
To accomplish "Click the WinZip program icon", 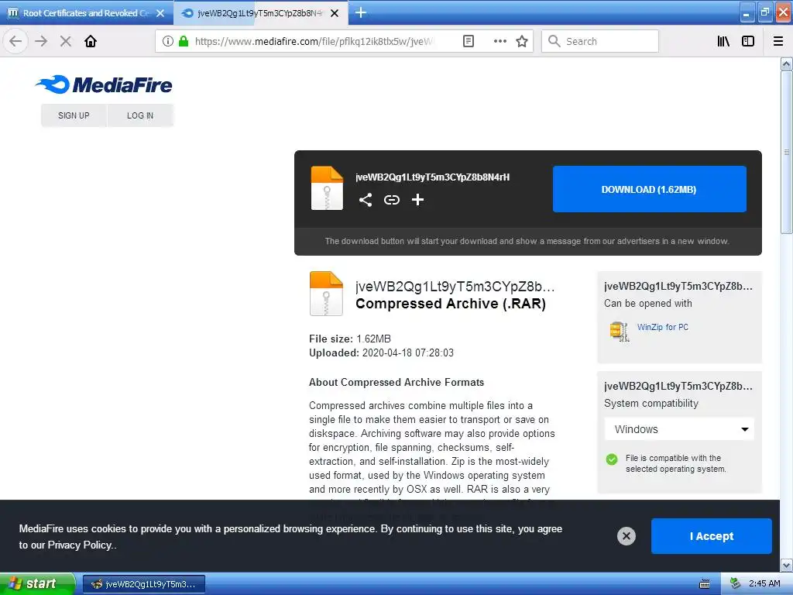I will click(619, 332).
